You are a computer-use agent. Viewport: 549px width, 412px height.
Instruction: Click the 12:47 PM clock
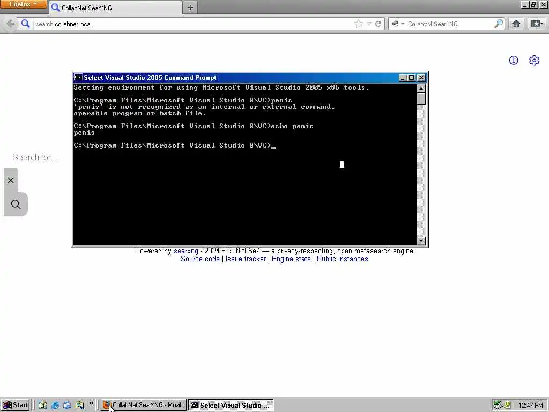tap(530, 406)
